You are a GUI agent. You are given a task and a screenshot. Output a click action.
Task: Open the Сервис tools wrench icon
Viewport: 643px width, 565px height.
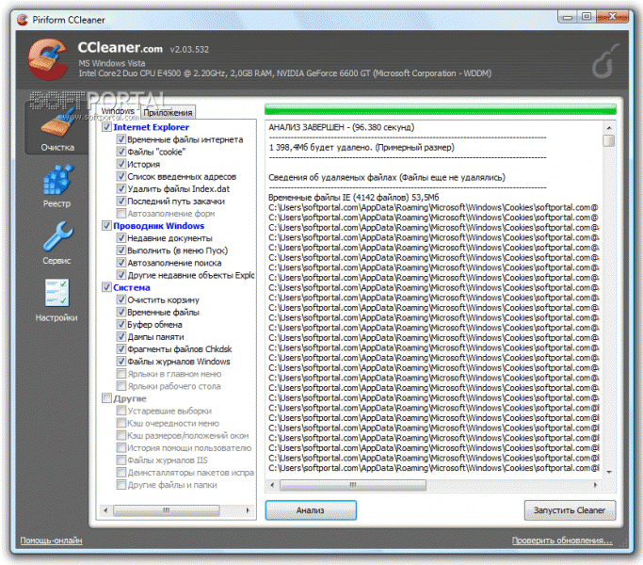57,236
